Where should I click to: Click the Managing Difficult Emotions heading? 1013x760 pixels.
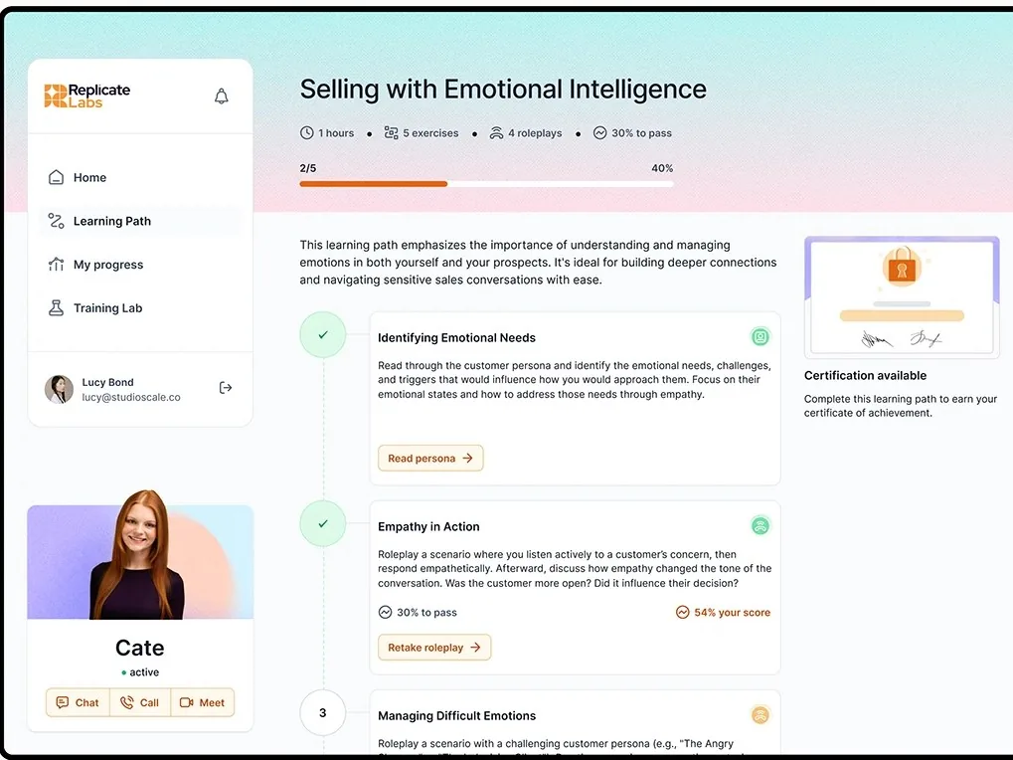click(456, 715)
